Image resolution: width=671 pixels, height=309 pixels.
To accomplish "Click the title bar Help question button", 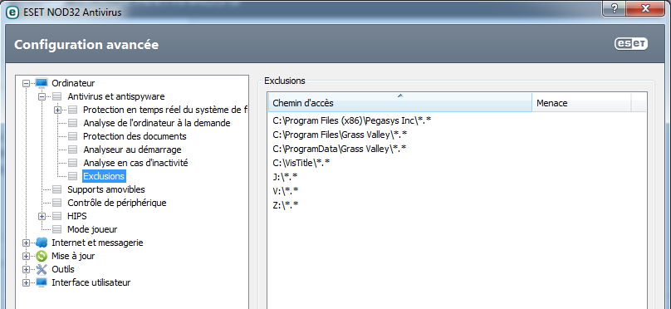I will (x=615, y=8).
